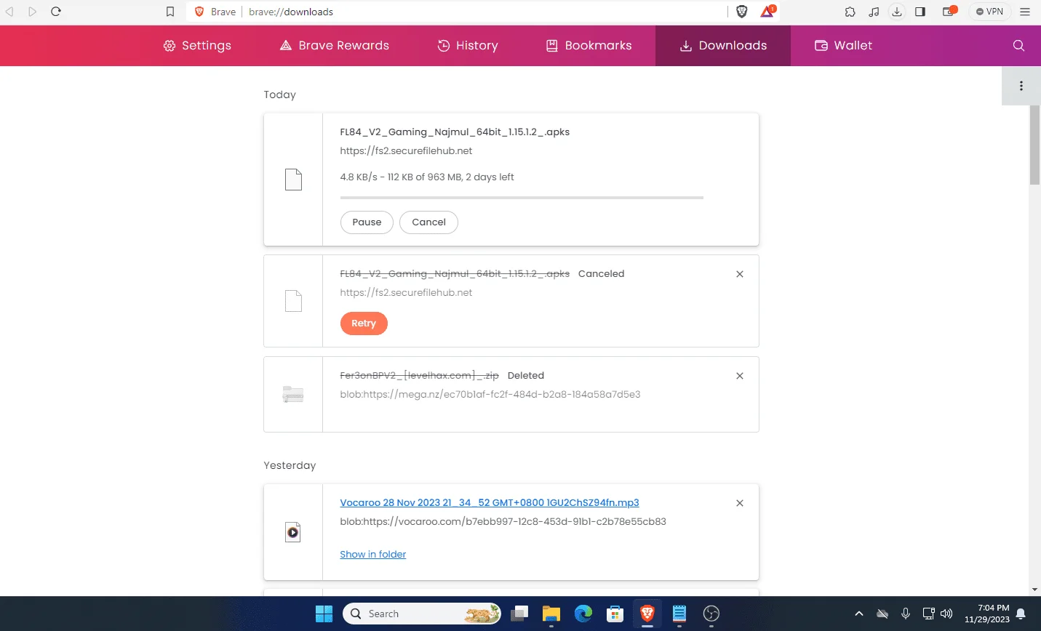This screenshot has height=631, width=1041.
Task: Click the download speed status text
Action: (427, 177)
